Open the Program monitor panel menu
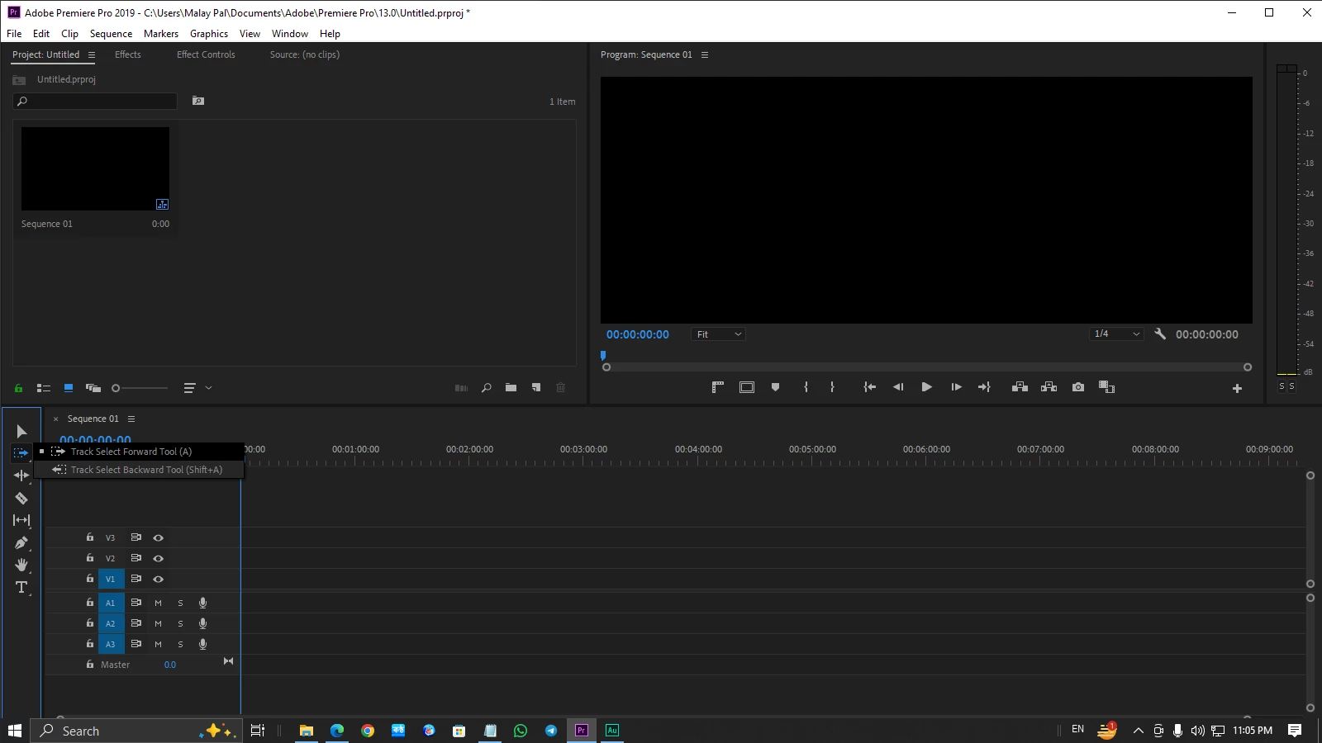The width and height of the screenshot is (1322, 743). click(705, 55)
